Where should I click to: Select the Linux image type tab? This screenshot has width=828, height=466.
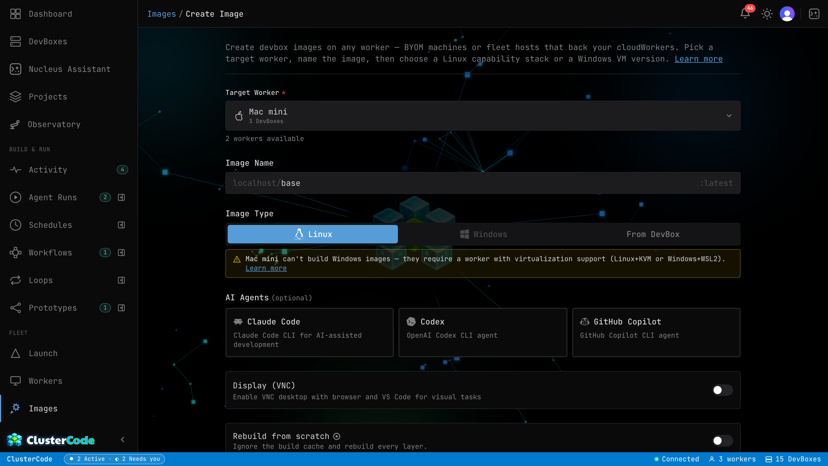coord(313,234)
